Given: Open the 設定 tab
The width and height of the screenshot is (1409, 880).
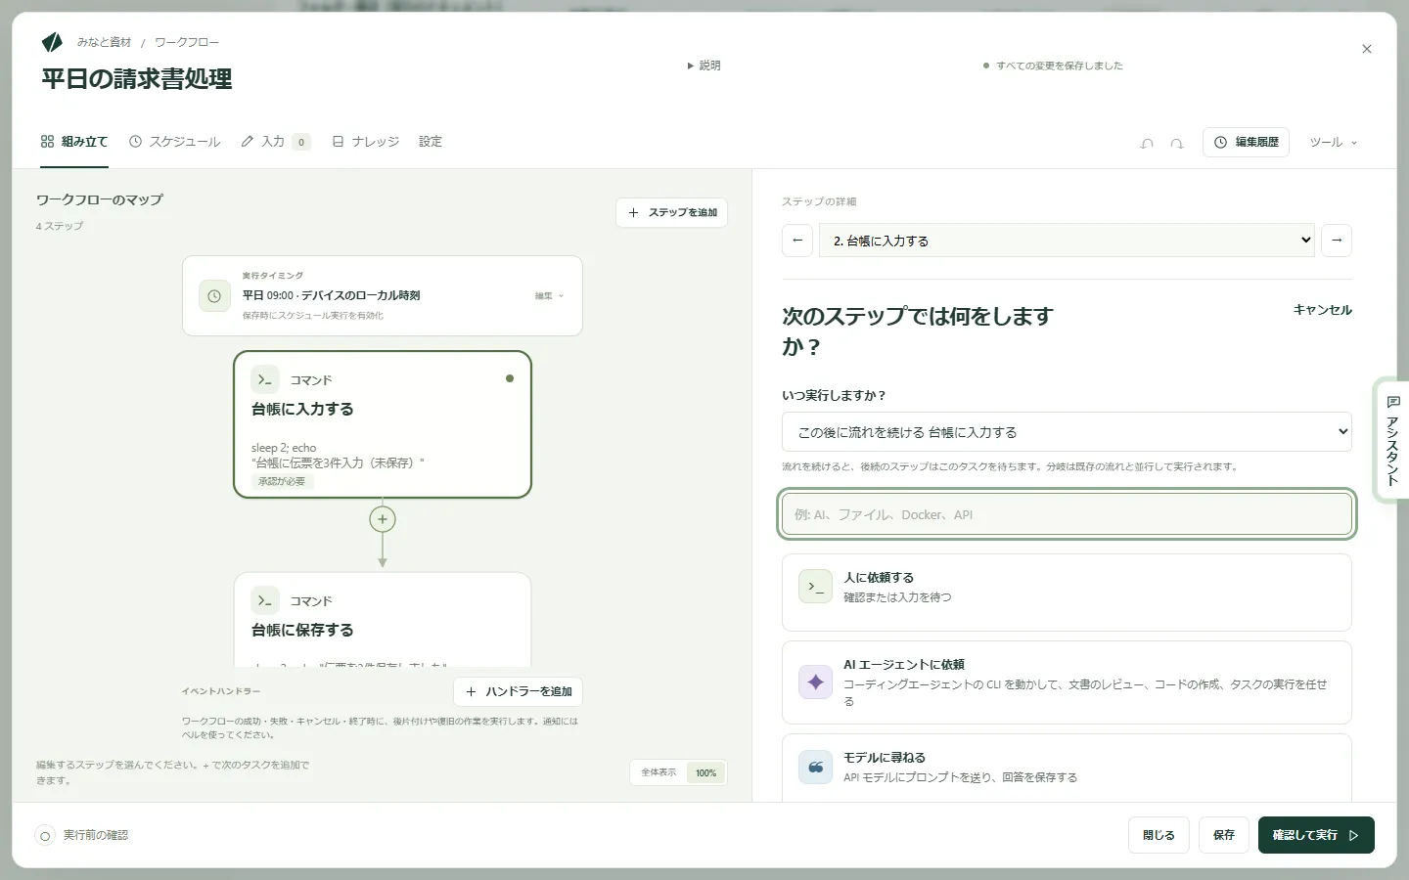Looking at the screenshot, I should [x=431, y=142].
